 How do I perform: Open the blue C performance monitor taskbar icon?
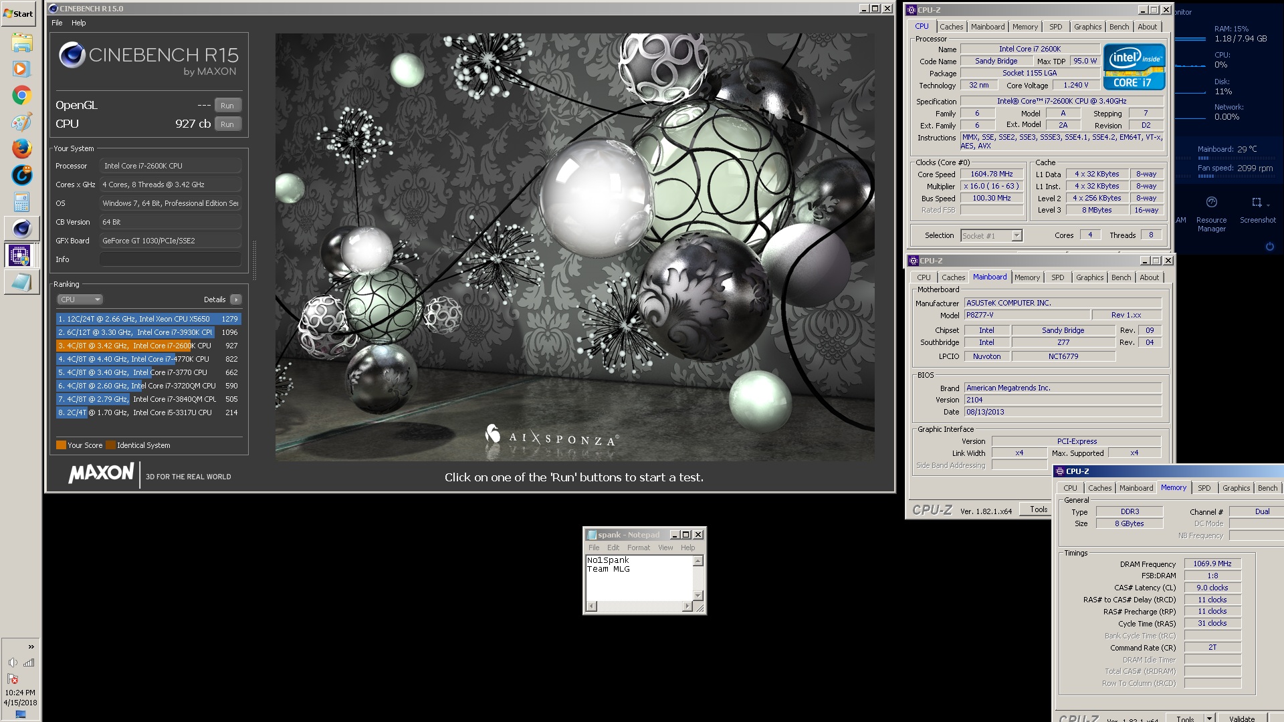coord(21,175)
